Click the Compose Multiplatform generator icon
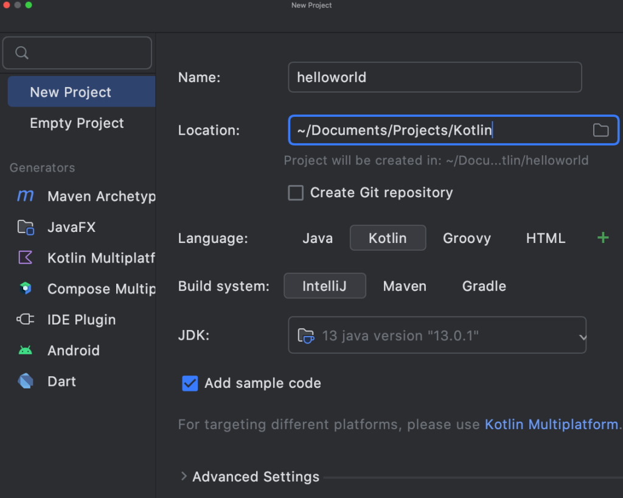Viewport: 623px width, 498px height. [26, 288]
